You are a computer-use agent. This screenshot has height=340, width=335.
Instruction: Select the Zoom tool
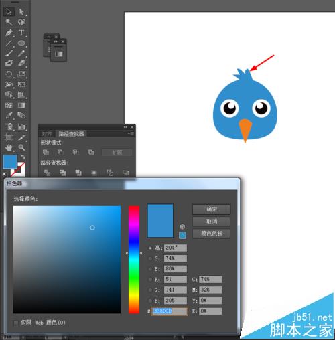click(21, 147)
